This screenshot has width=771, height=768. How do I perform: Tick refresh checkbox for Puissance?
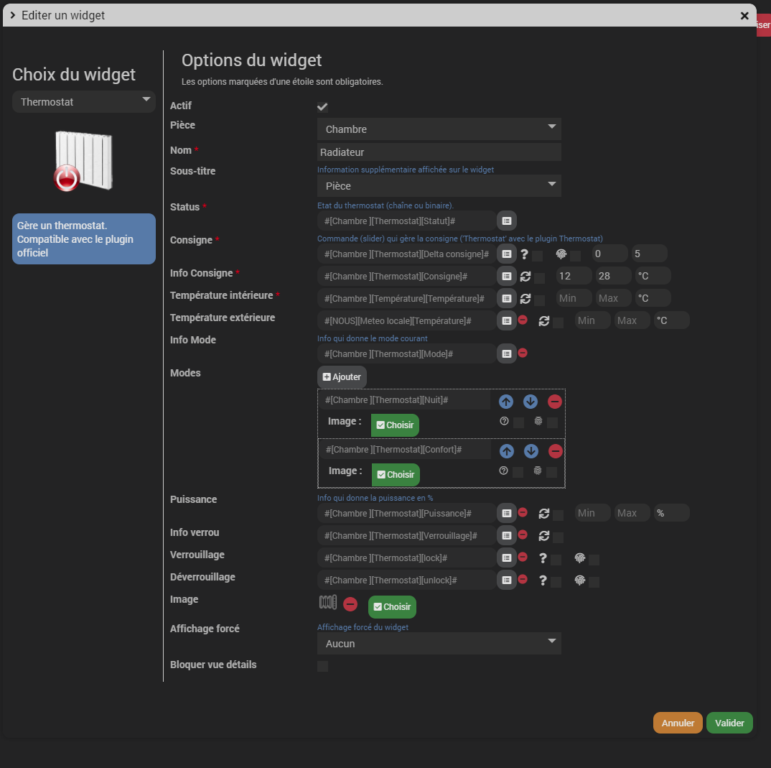coord(558,515)
